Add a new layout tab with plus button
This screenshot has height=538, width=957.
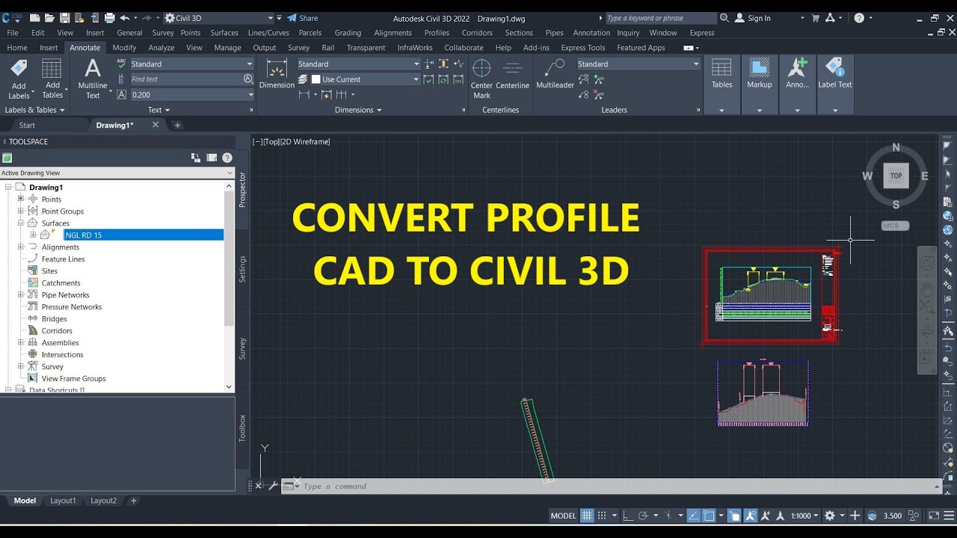pyautogui.click(x=134, y=501)
